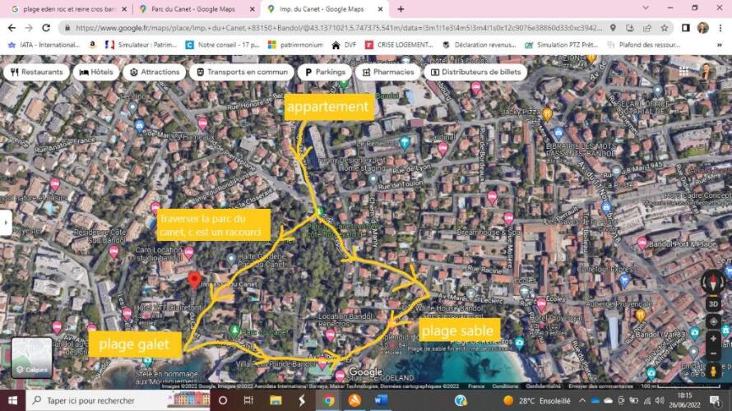Bookmark this page with the star icon
732x411 pixels.
point(665,27)
